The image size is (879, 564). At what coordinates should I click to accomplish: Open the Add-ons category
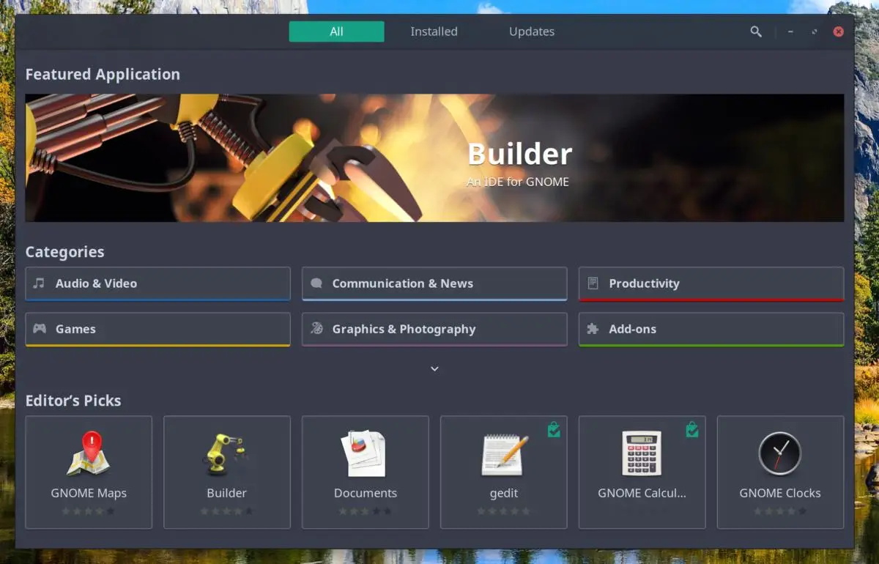click(711, 329)
